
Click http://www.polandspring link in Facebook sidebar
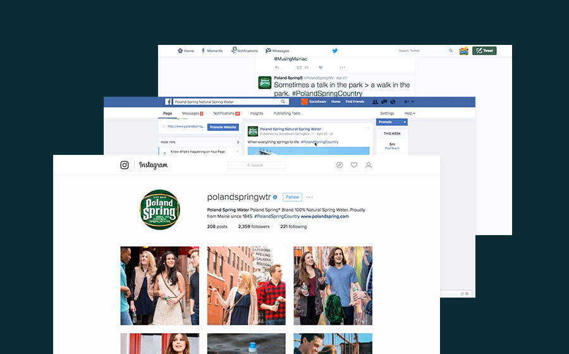186,126
